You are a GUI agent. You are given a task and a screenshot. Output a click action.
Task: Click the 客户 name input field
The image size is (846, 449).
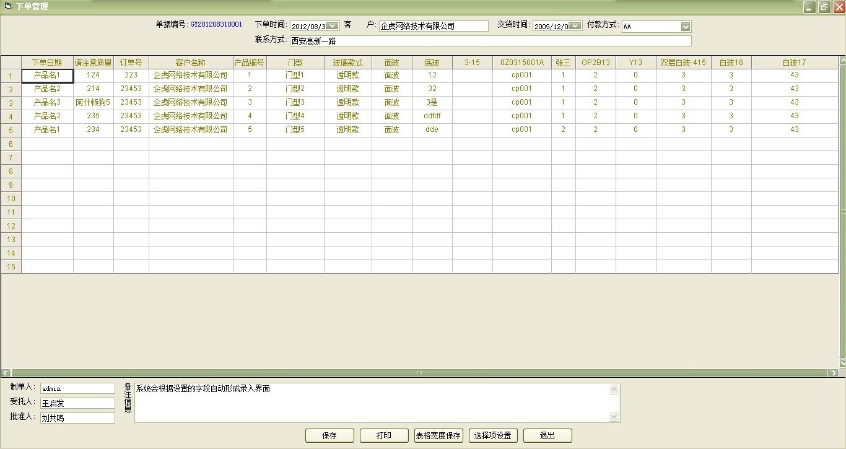point(434,26)
